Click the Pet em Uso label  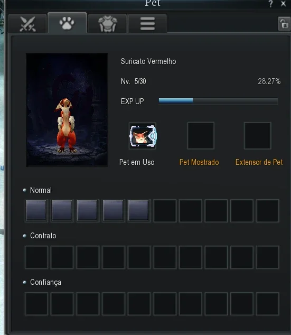tap(137, 162)
